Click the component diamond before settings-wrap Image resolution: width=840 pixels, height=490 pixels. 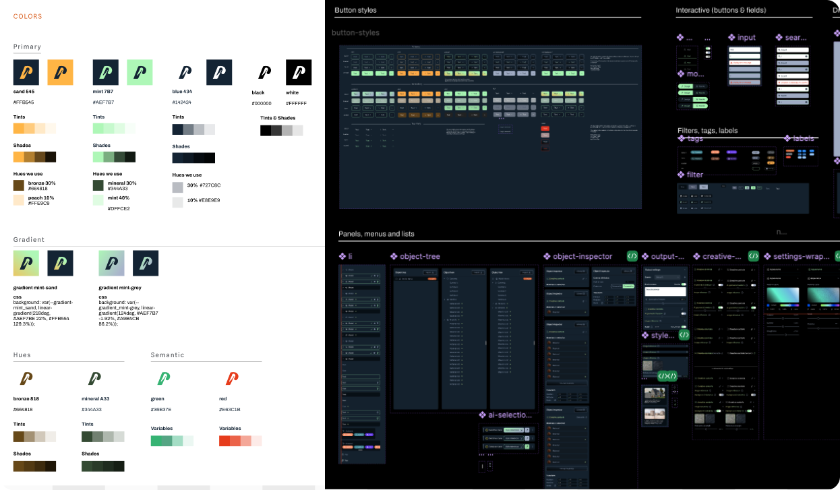tap(768, 256)
